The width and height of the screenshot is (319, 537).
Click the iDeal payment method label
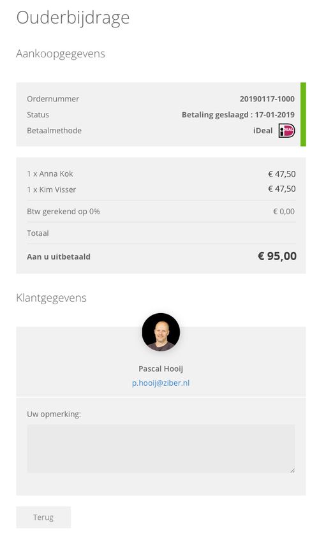coord(263,131)
